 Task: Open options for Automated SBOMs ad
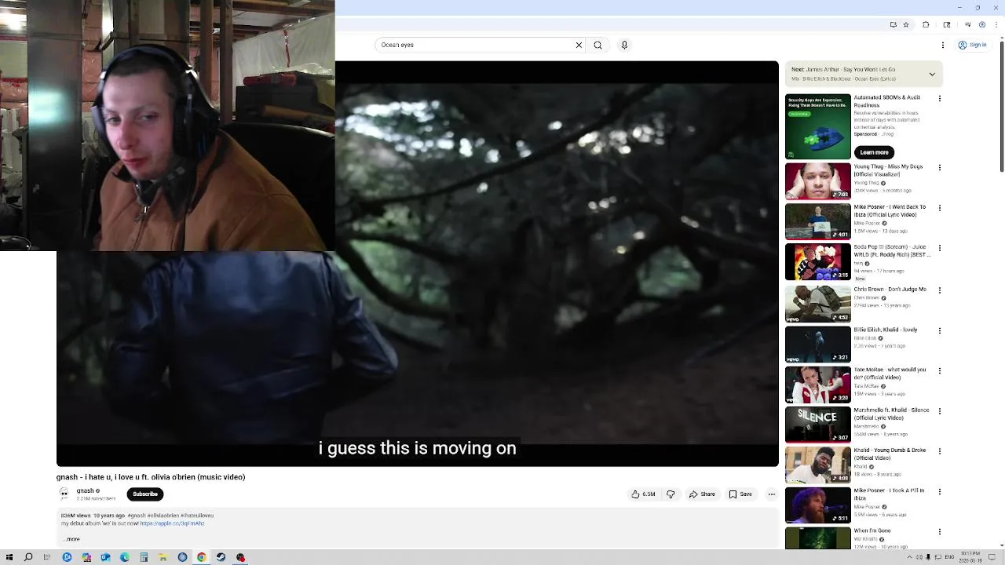tap(940, 99)
